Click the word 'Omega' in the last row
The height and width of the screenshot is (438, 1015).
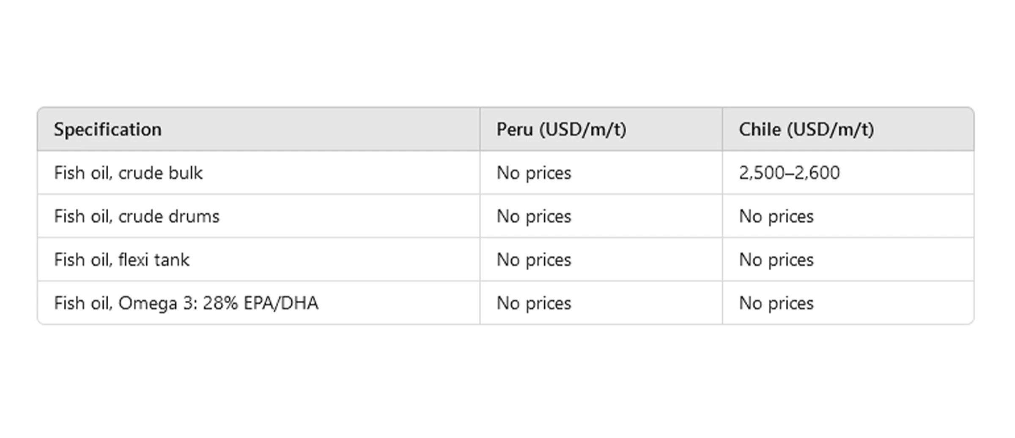(148, 303)
